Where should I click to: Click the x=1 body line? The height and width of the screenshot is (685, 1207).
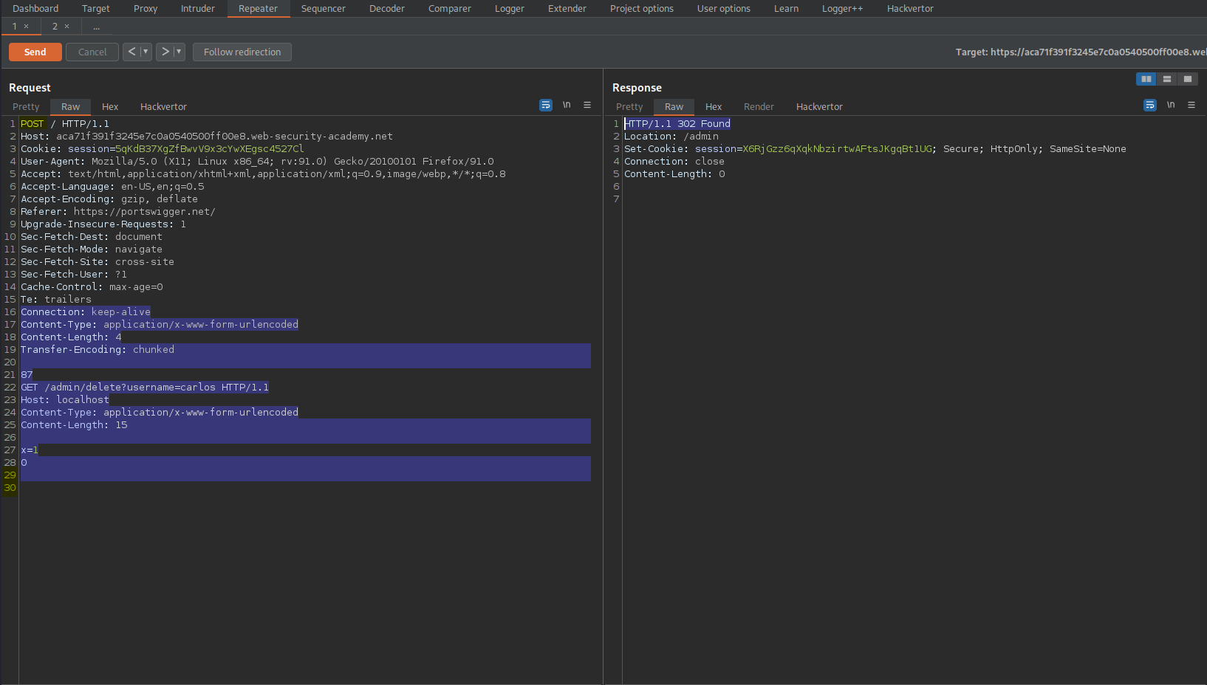tap(30, 450)
